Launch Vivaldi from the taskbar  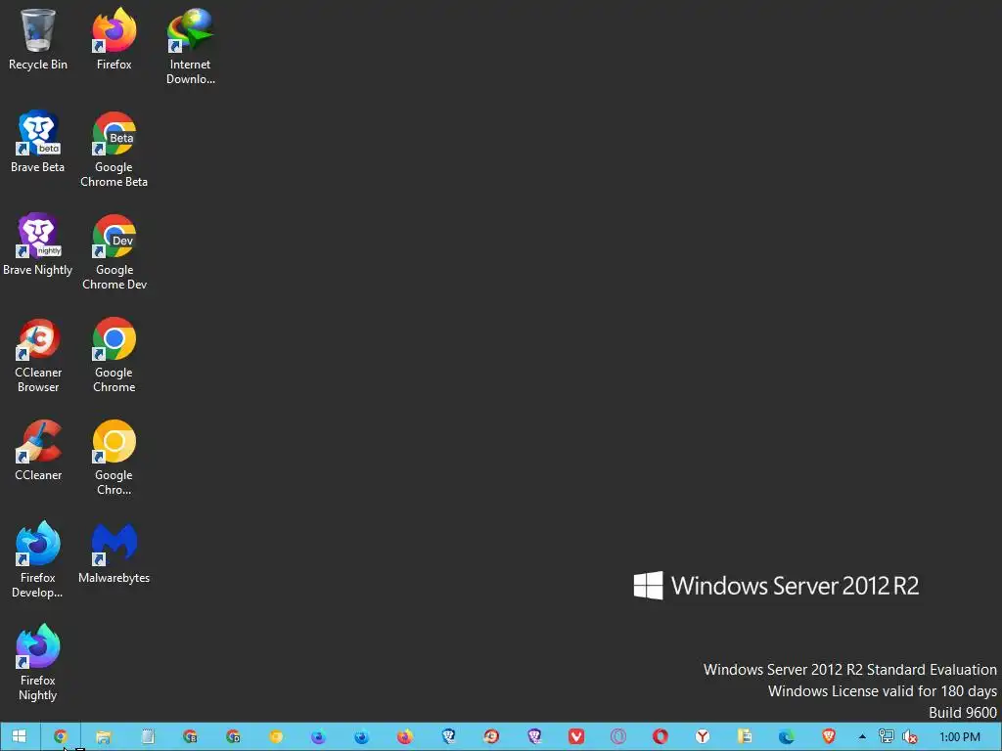[x=576, y=736]
